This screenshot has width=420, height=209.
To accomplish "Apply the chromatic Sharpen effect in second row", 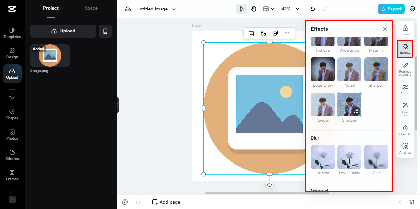I will click(x=376, y=70).
